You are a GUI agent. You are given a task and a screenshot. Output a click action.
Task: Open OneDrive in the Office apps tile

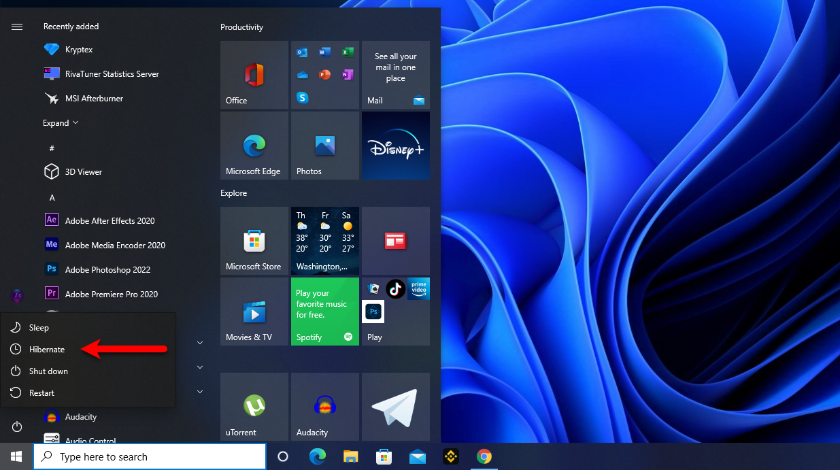(303, 75)
